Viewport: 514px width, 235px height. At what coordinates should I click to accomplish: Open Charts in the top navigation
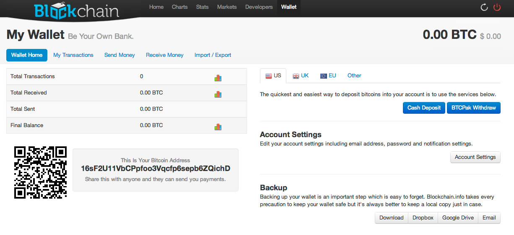179,7
